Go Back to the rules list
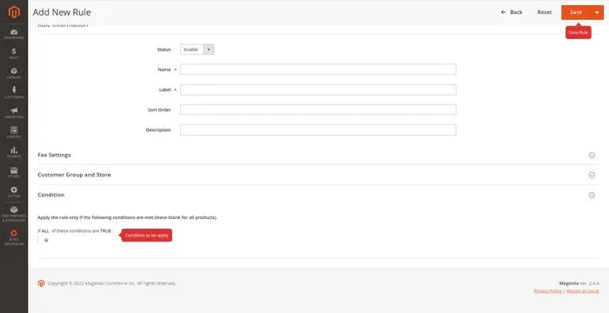Viewport: 609px width, 313px height. [x=512, y=12]
